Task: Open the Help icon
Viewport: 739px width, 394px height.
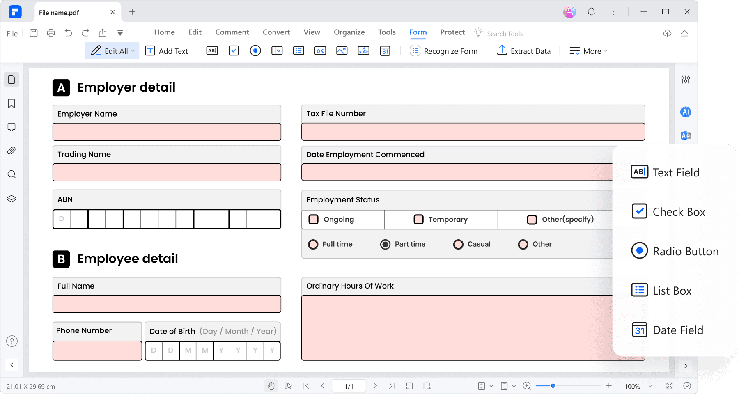Action: pyautogui.click(x=12, y=341)
